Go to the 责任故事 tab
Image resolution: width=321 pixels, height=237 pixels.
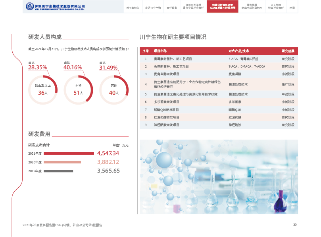click(x=171, y=8)
